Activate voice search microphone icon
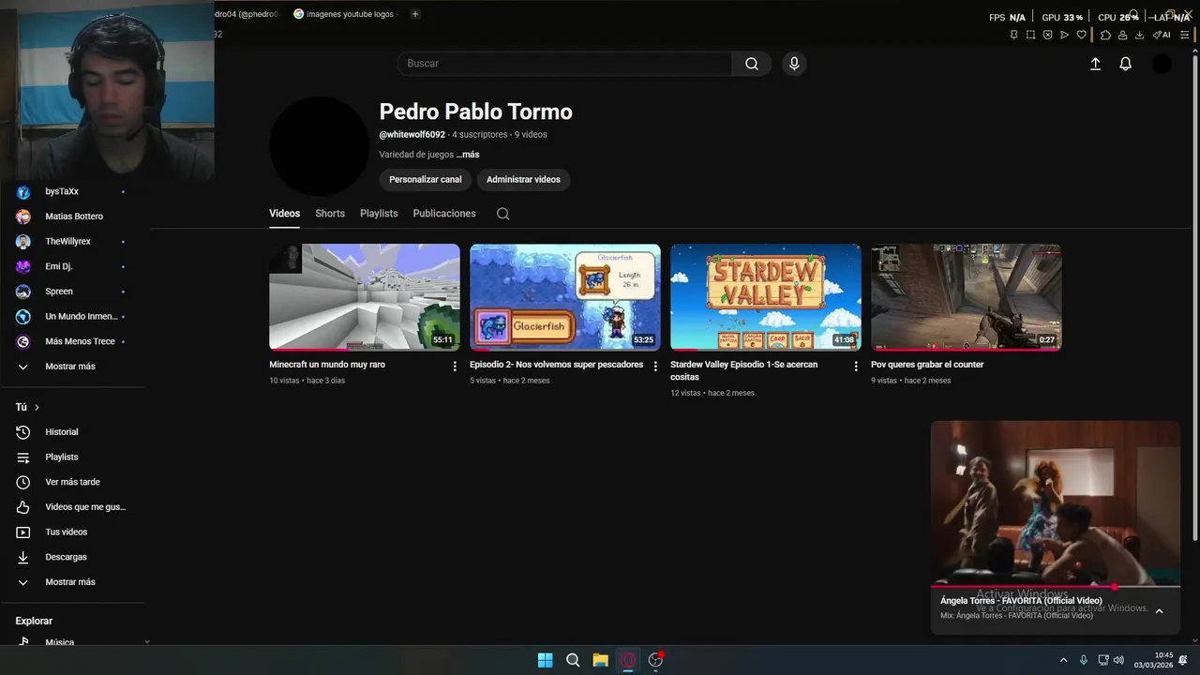 tap(794, 64)
